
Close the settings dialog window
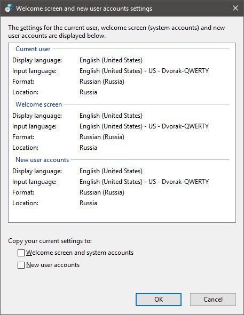click(235, 8)
